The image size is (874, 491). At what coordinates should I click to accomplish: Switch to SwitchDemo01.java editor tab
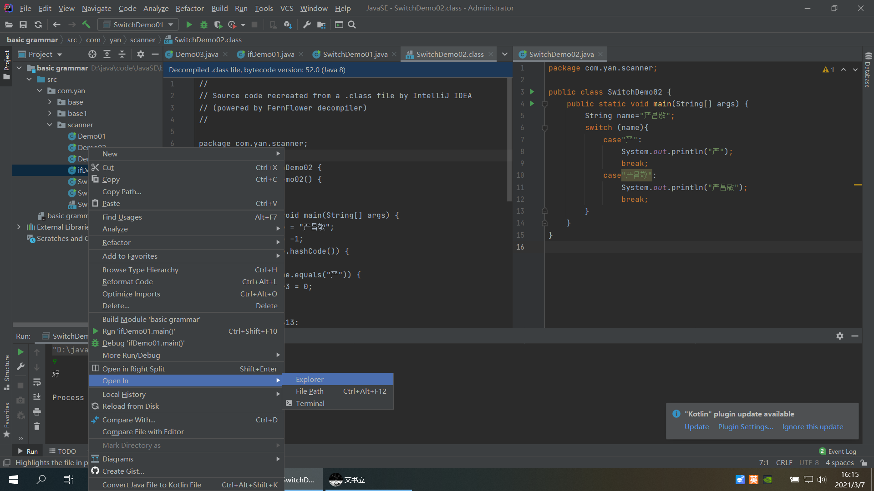[x=355, y=54]
